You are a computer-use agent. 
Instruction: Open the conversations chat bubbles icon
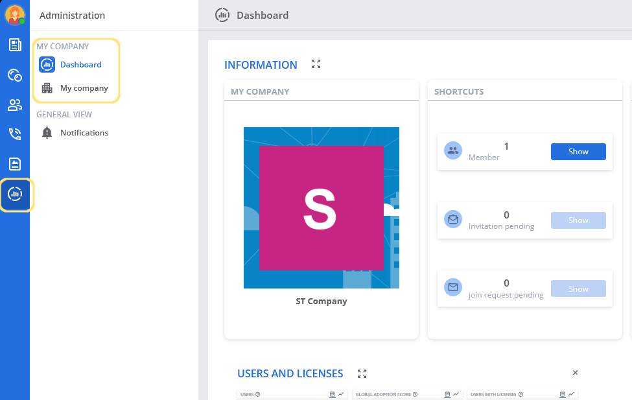[15, 75]
